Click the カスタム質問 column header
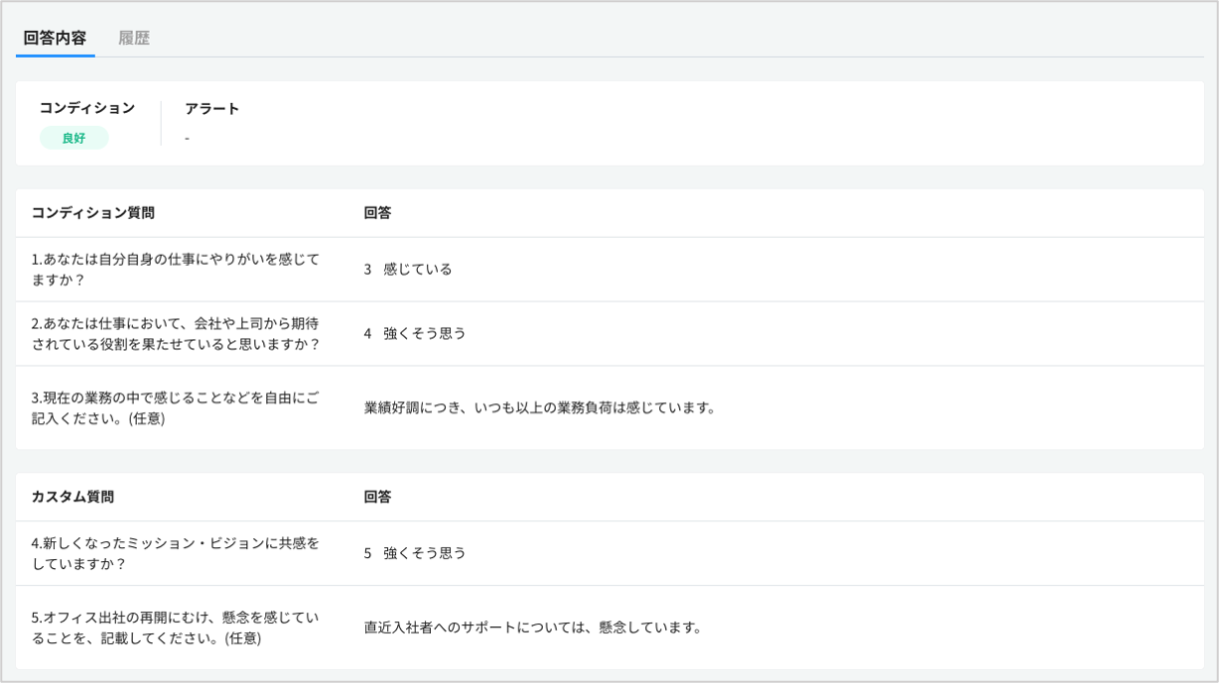The image size is (1219, 684). (72, 497)
